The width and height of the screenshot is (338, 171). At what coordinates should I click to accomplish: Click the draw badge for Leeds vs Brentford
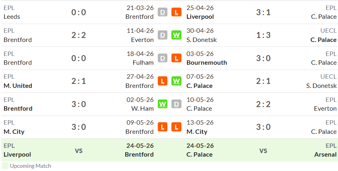point(163,12)
